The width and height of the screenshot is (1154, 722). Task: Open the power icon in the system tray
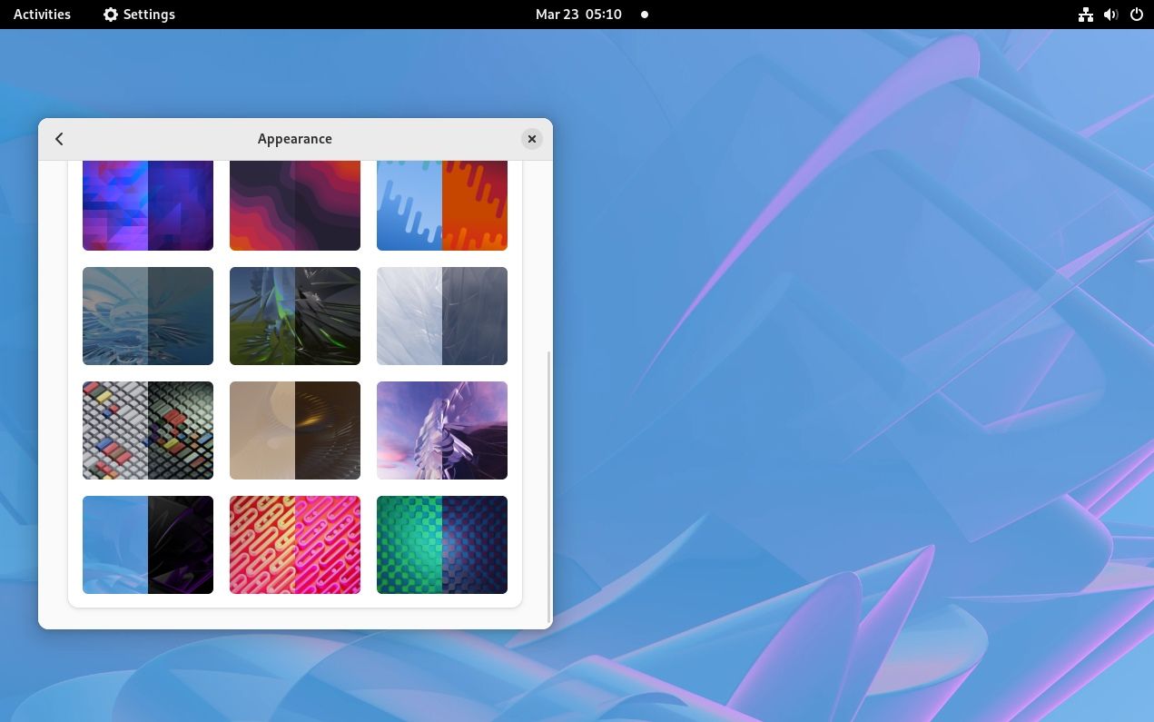[1136, 14]
